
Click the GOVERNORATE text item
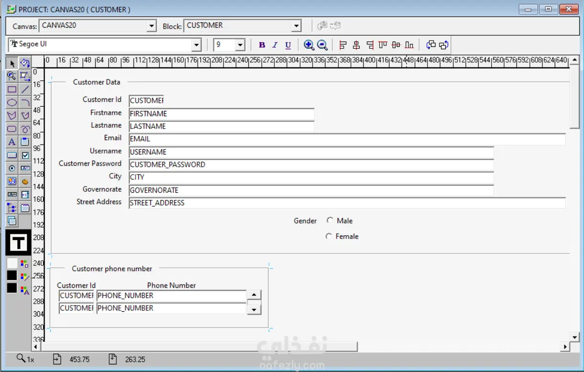pos(311,190)
